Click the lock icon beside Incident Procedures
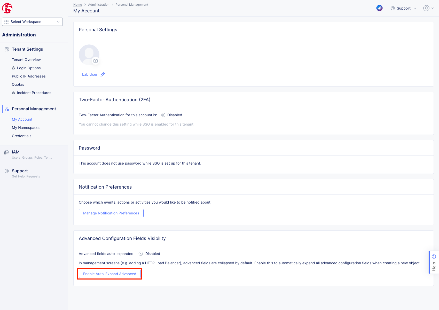This screenshot has width=439, height=310. 13,93
